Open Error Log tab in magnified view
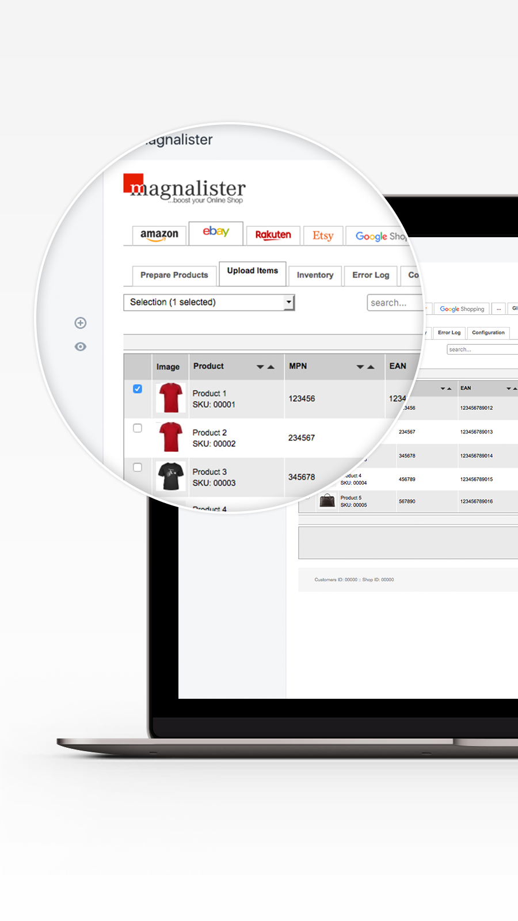Viewport: 518px width, 921px height. pyautogui.click(x=371, y=275)
